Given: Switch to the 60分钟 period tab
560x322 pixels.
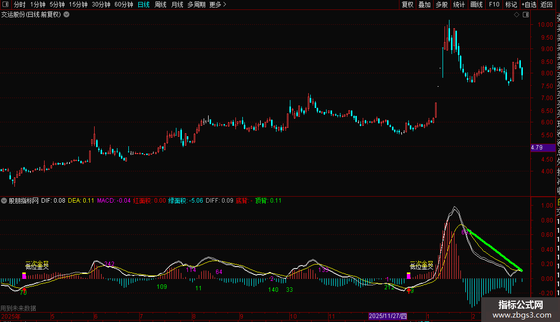Looking at the screenshot, I should click(x=123, y=4).
